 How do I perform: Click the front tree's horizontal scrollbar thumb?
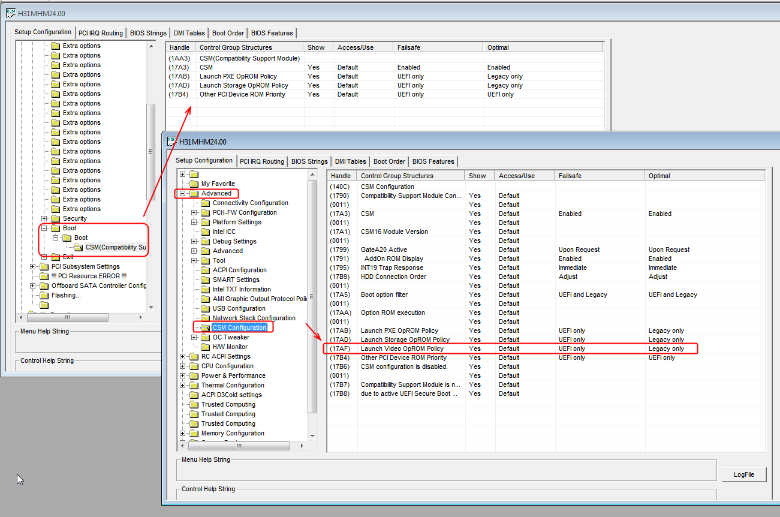(238, 446)
